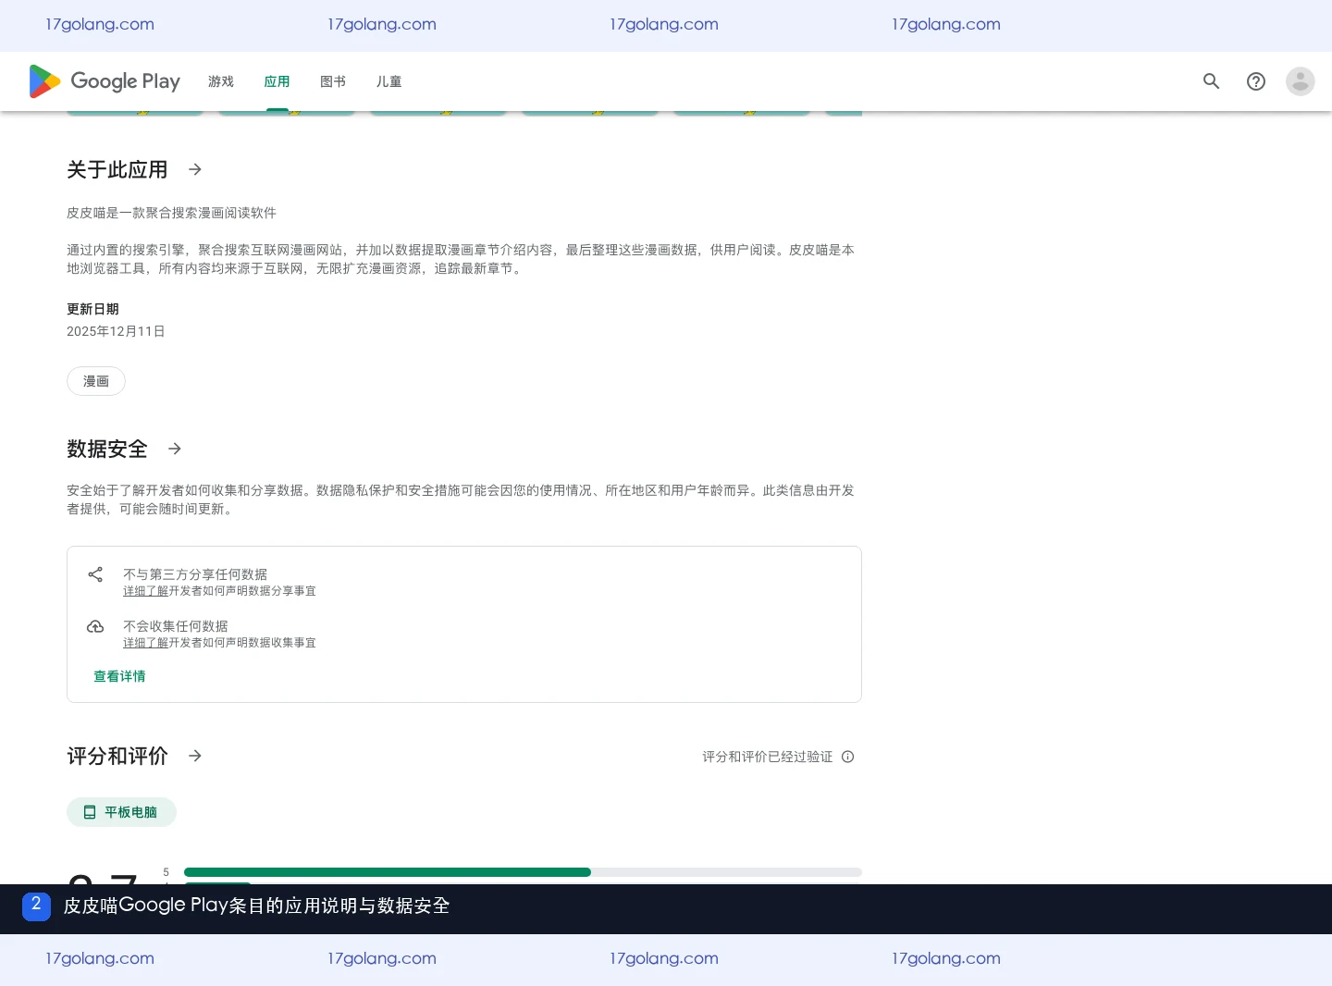The image size is (1332, 986).
Task: Click the 不会收集任何数据 text
Action: (176, 626)
